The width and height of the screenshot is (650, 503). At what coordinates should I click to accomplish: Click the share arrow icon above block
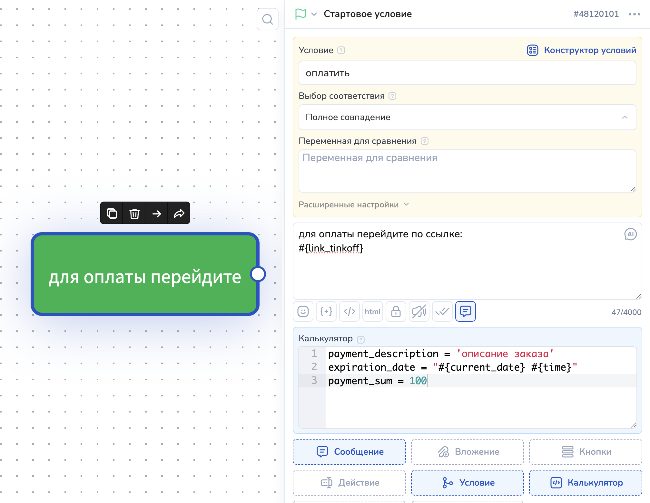179,213
